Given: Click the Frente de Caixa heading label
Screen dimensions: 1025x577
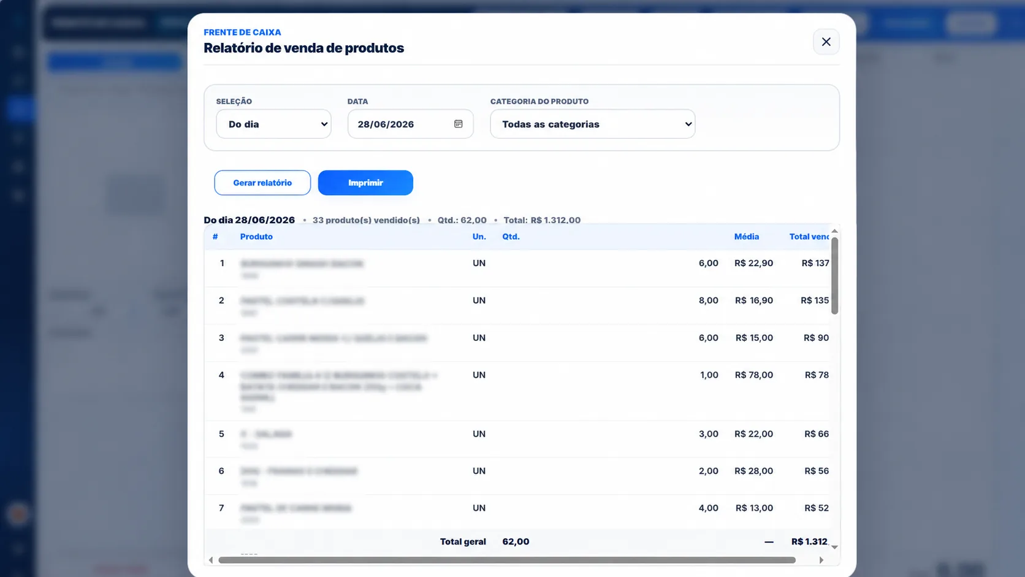Looking at the screenshot, I should pos(242,32).
